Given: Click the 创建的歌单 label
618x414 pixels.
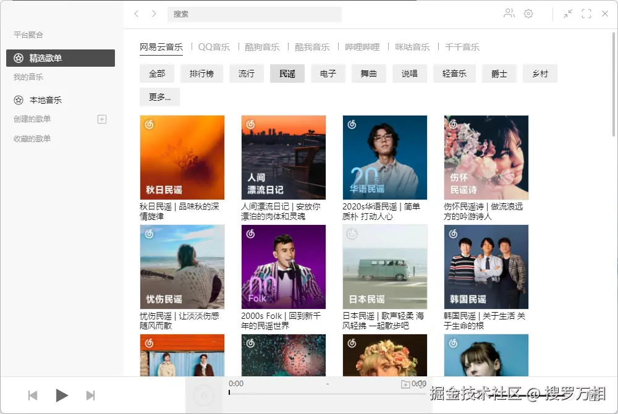Looking at the screenshot, I should click(32, 119).
